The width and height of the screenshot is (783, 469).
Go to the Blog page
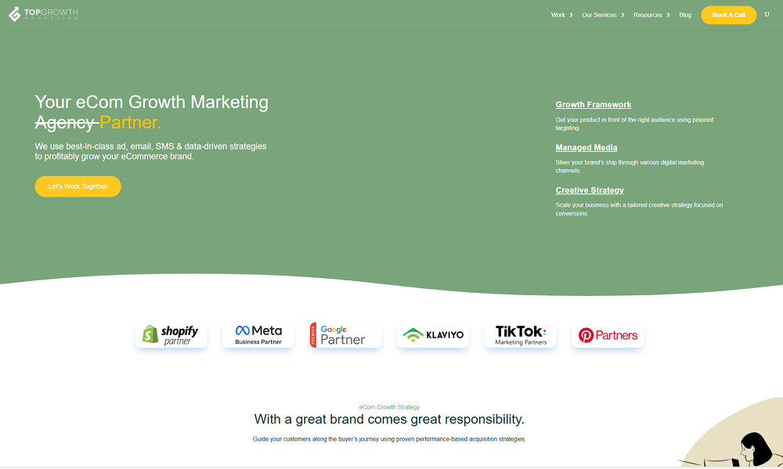click(685, 15)
